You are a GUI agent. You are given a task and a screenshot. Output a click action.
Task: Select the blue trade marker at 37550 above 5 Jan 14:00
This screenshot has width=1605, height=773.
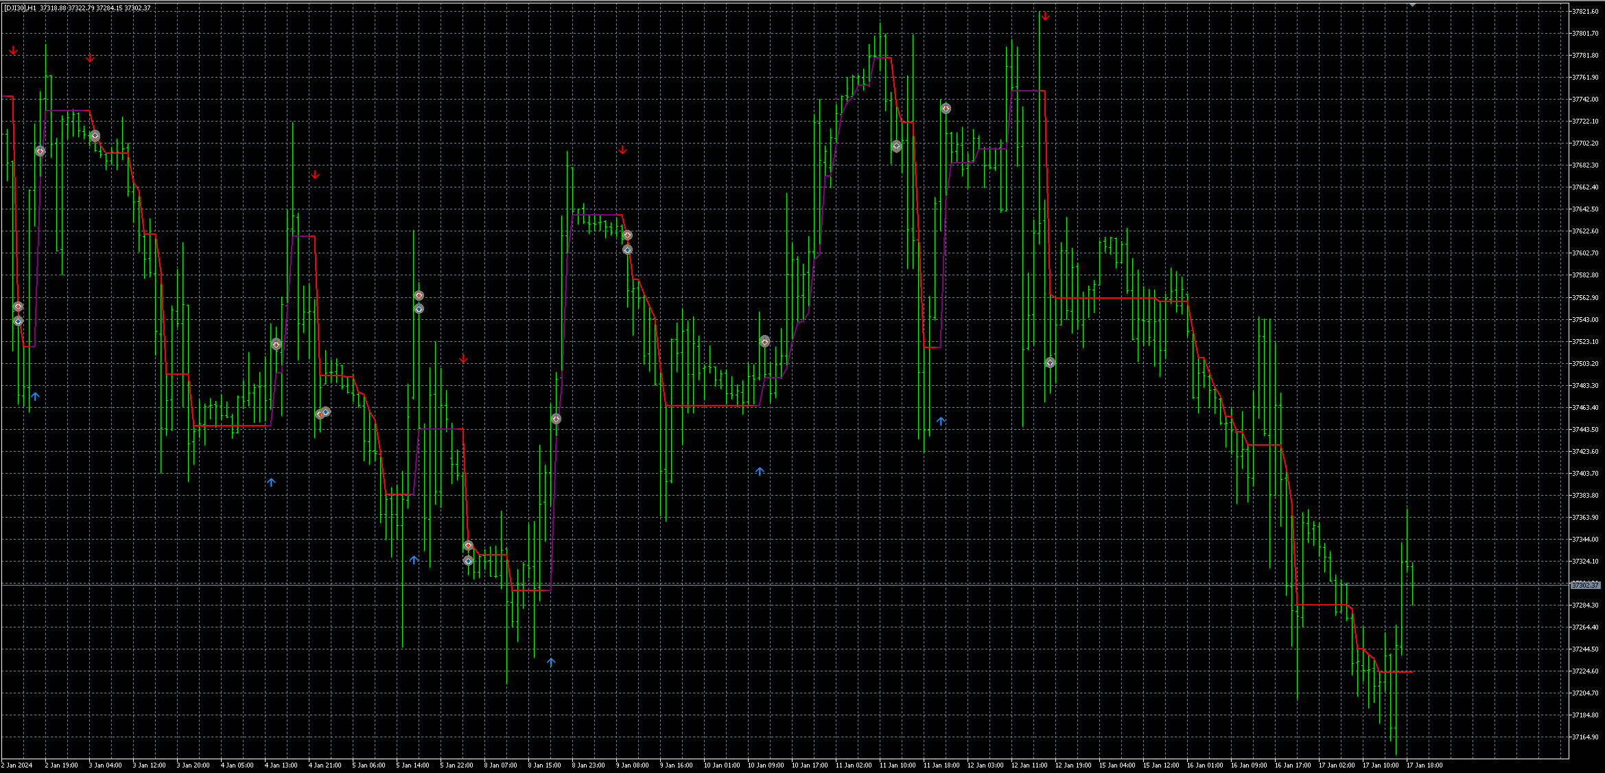point(419,309)
